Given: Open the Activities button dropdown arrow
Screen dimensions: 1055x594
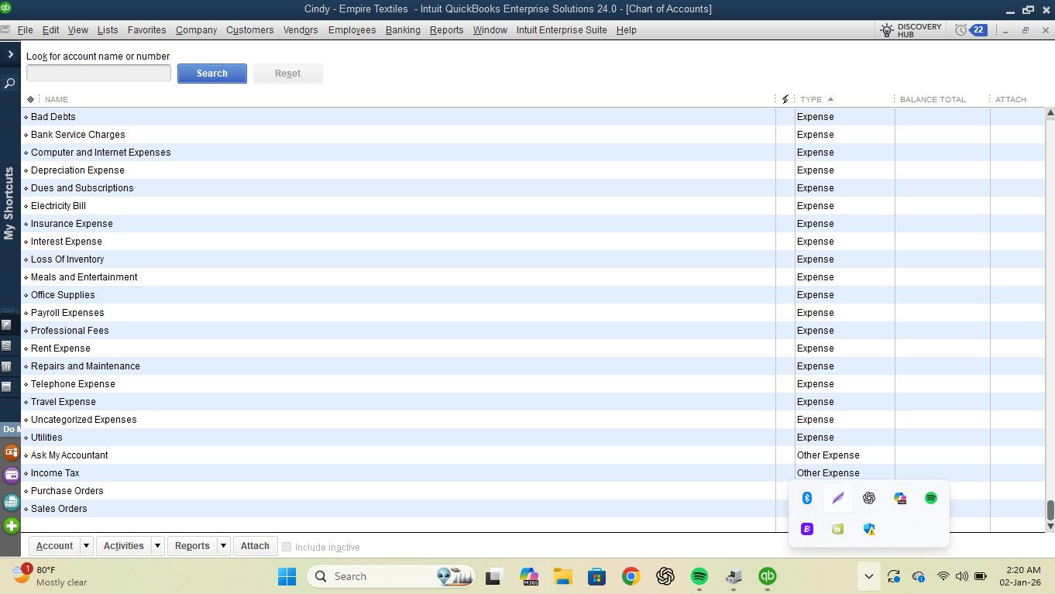Looking at the screenshot, I should (157, 546).
